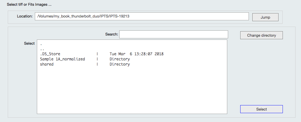Select the double-dot parent directory entry
Screen dimensions: 301x122
tap(42, 49)
